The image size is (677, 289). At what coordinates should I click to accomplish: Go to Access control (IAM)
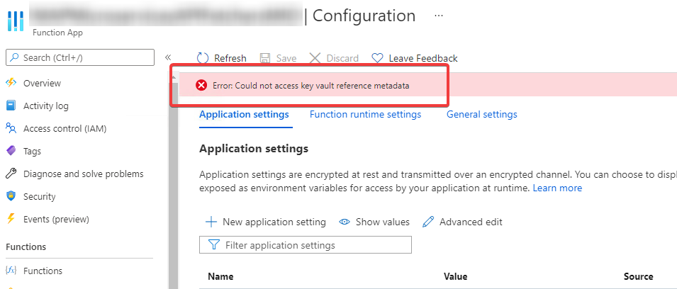coord(65,128)
